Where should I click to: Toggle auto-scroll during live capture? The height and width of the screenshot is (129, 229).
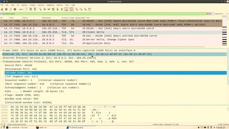(x=66, y=9)
